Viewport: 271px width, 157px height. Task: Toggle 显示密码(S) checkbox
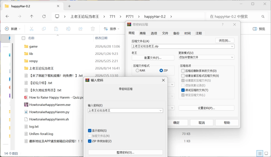point(89,131)
